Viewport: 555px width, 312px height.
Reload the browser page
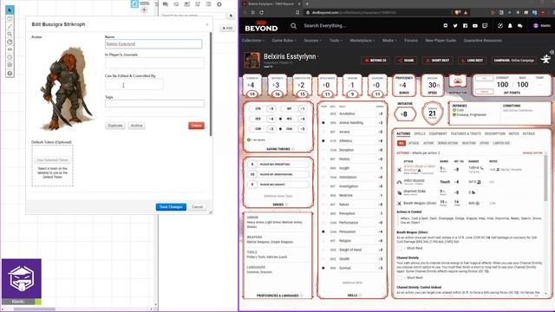tap(262, 12)
